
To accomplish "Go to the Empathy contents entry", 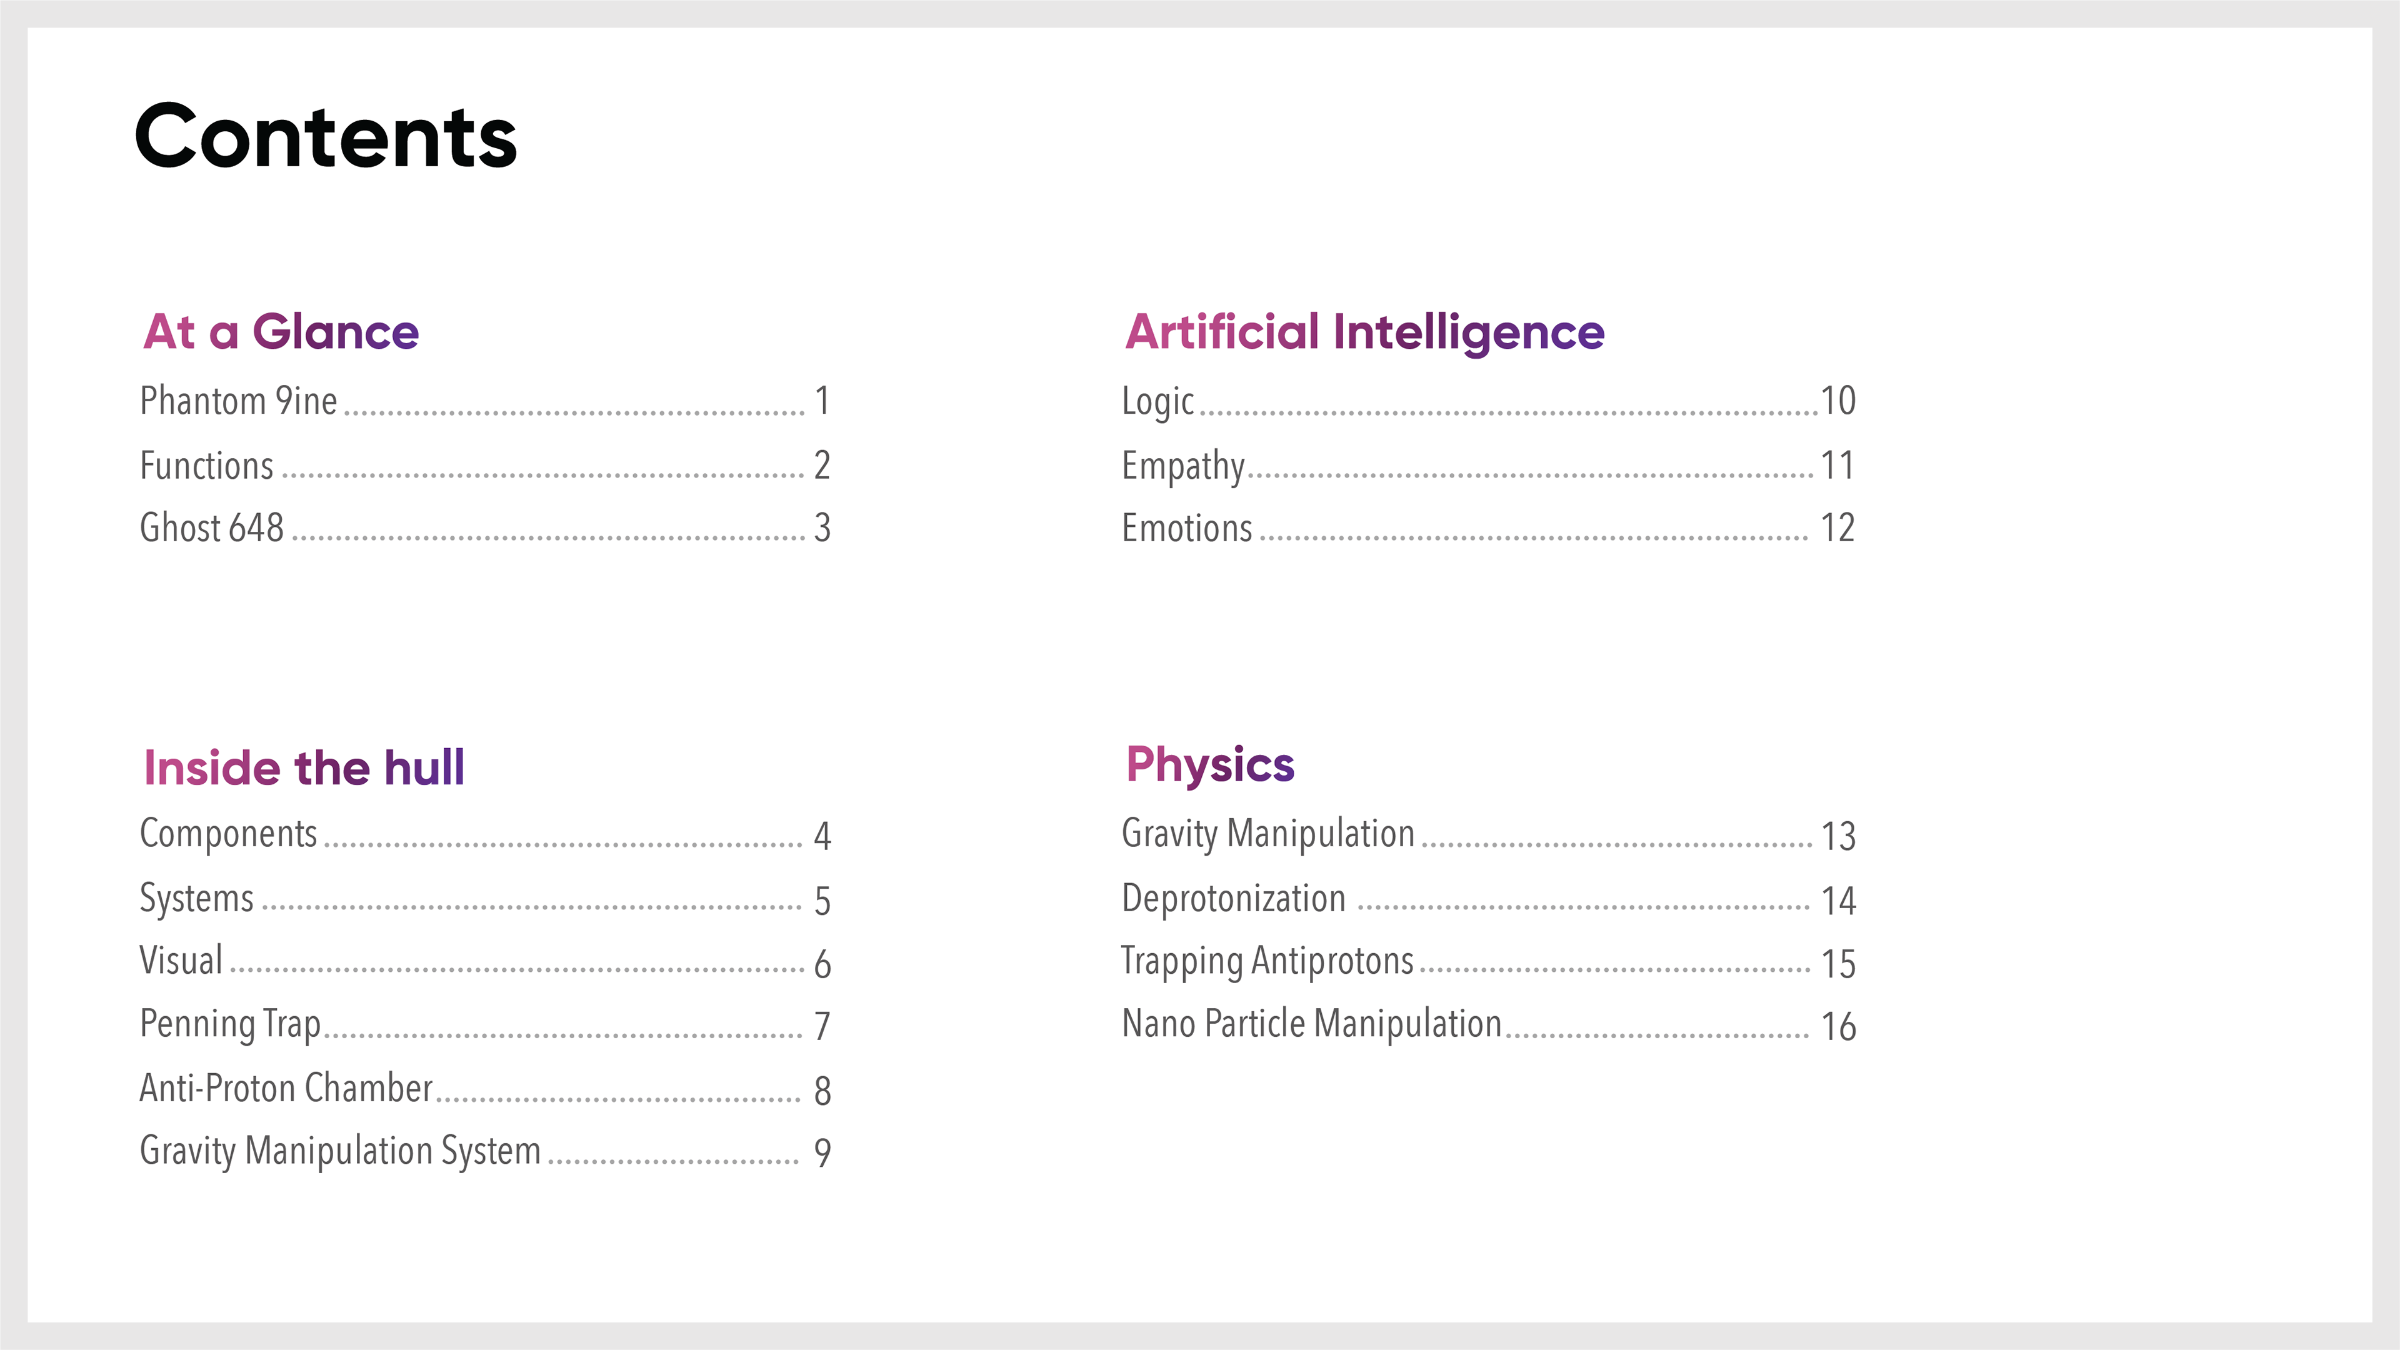I will click(x=1489, y=466).
